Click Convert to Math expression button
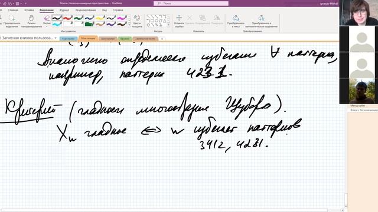Image resolution: width=378 pixels, height=212 pixels. (261, 21)
